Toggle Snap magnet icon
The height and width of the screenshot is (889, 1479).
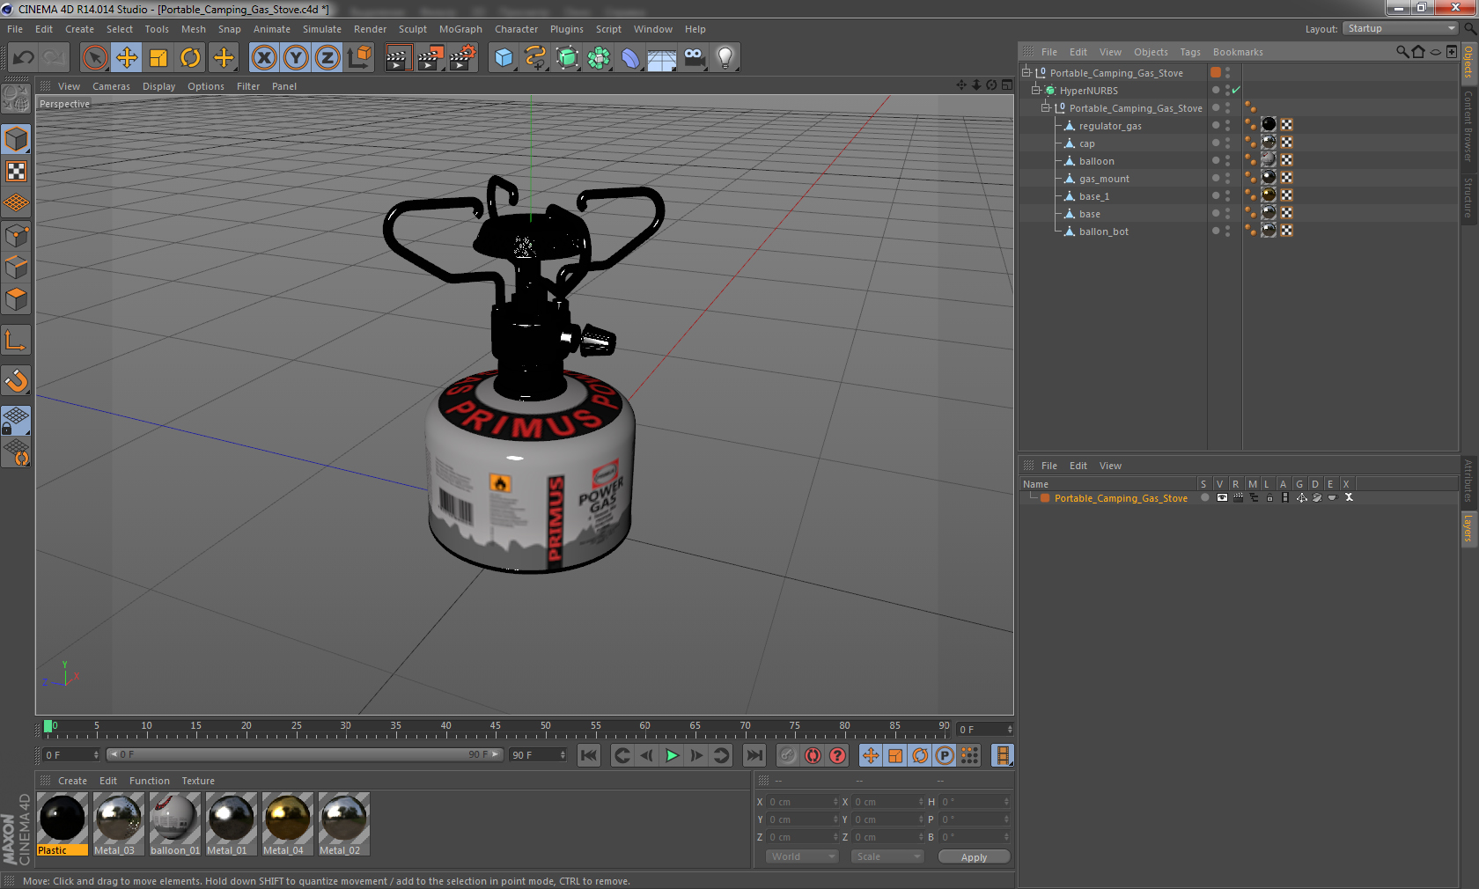point(16,380)
